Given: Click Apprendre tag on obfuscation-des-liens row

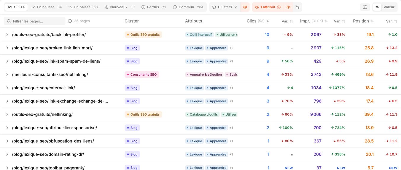Looking at the screenshot, I should 217,141.
